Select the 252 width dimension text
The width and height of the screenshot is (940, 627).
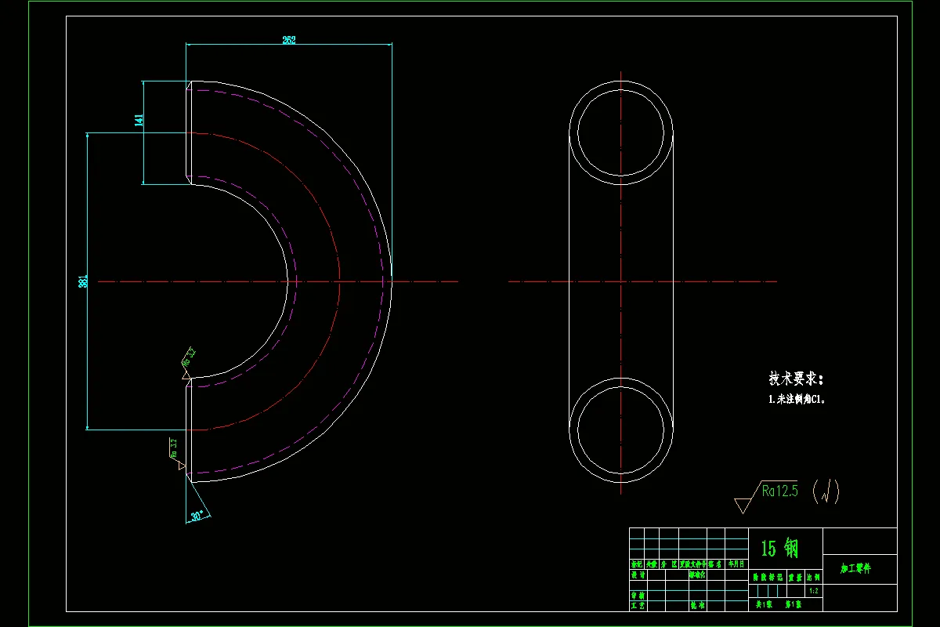(289, 39)
